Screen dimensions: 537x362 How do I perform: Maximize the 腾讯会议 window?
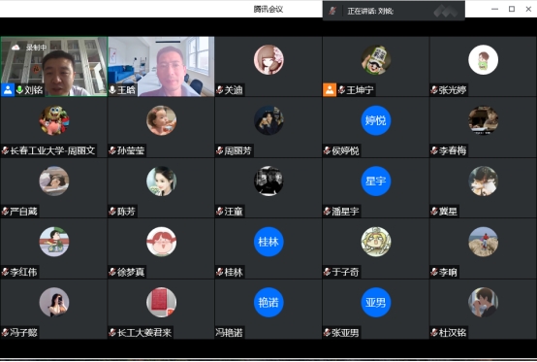pyautogui.click(x=512, y=9)
